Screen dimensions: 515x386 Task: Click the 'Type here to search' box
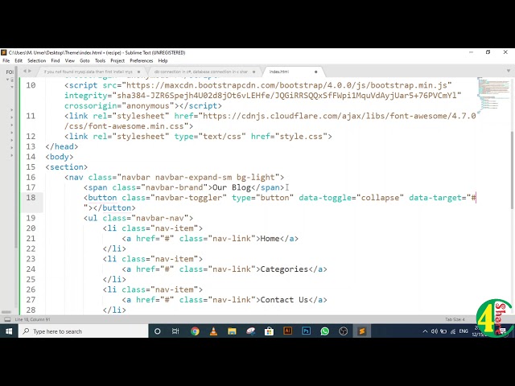84,331
